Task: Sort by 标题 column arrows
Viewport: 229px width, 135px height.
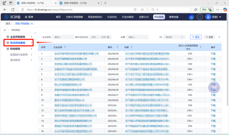Action: pos(131,47)
